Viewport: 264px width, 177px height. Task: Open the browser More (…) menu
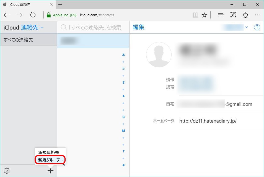click(x=257, y=15)
